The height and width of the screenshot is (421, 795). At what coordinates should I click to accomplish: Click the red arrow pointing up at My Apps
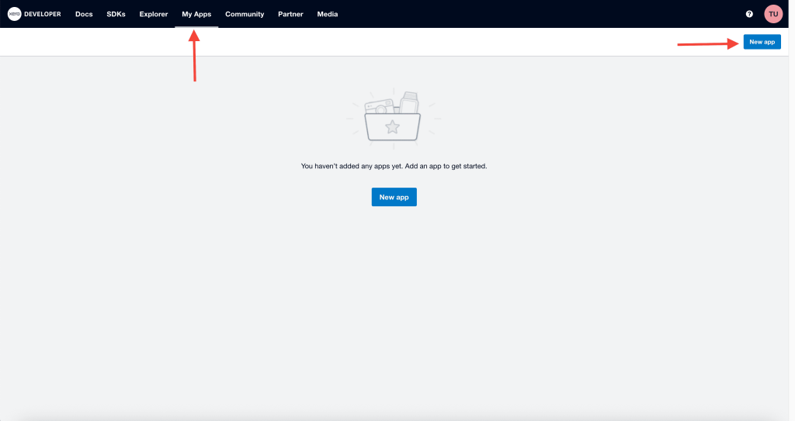(194, 54)
